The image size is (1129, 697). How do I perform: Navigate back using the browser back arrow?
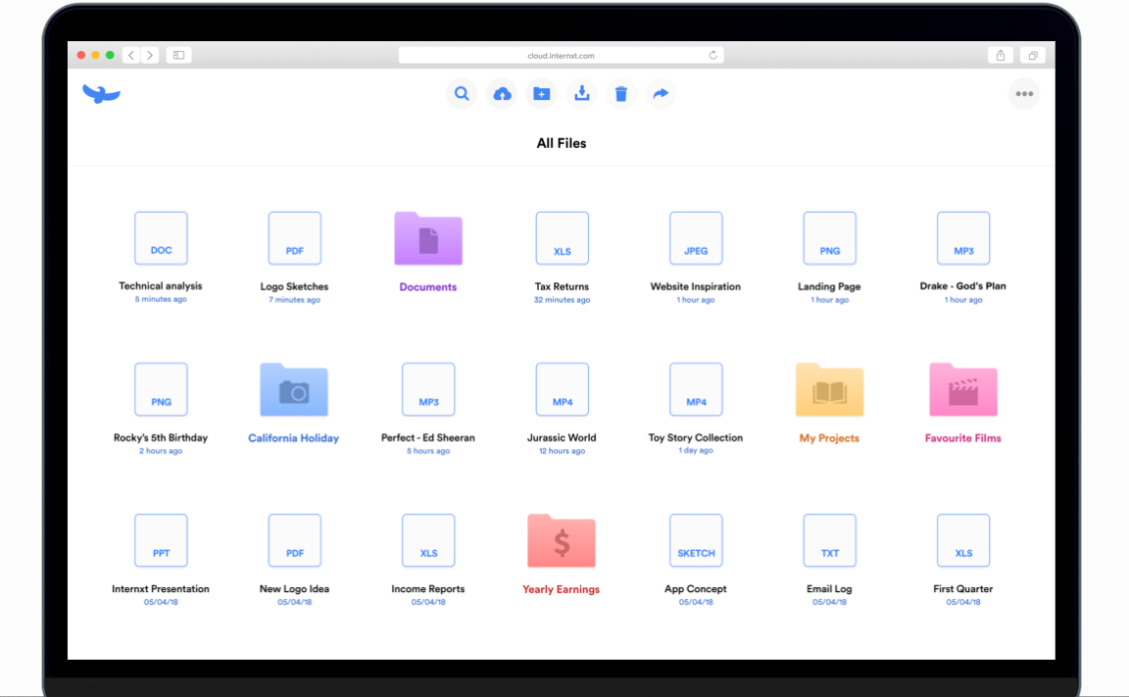point(130,55)
